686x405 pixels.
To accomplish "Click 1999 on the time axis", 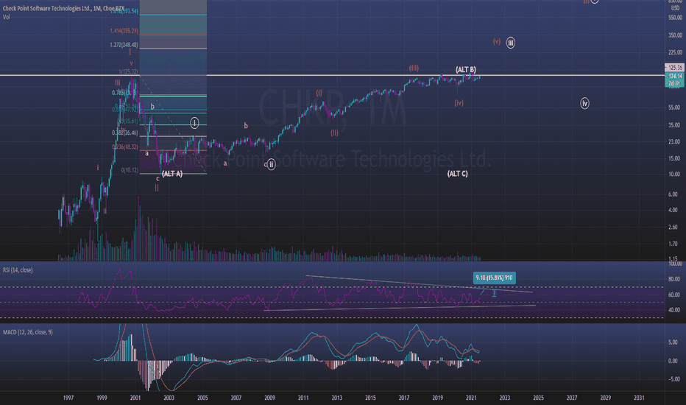I will 102,398.
